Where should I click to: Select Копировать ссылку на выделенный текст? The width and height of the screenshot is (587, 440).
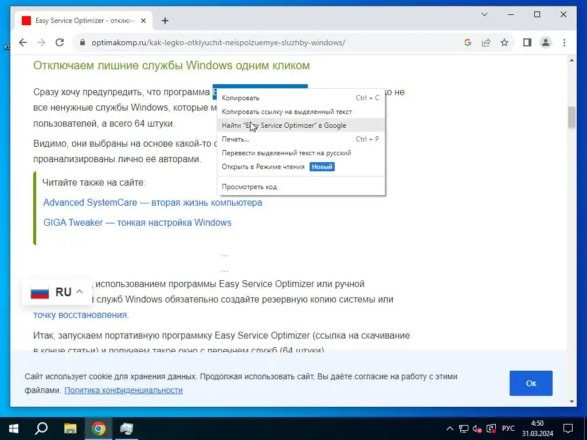pos(301,112)
